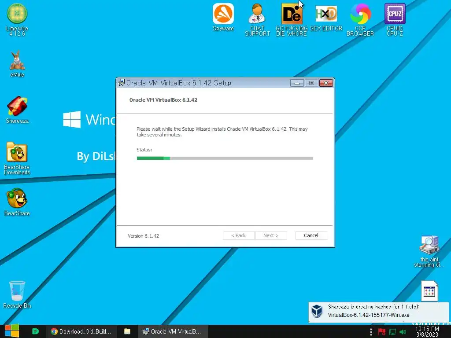Click 'VirtualBox-6.1.42-155177-Win.exe' in the Shareaza notification

coord(369,315)
